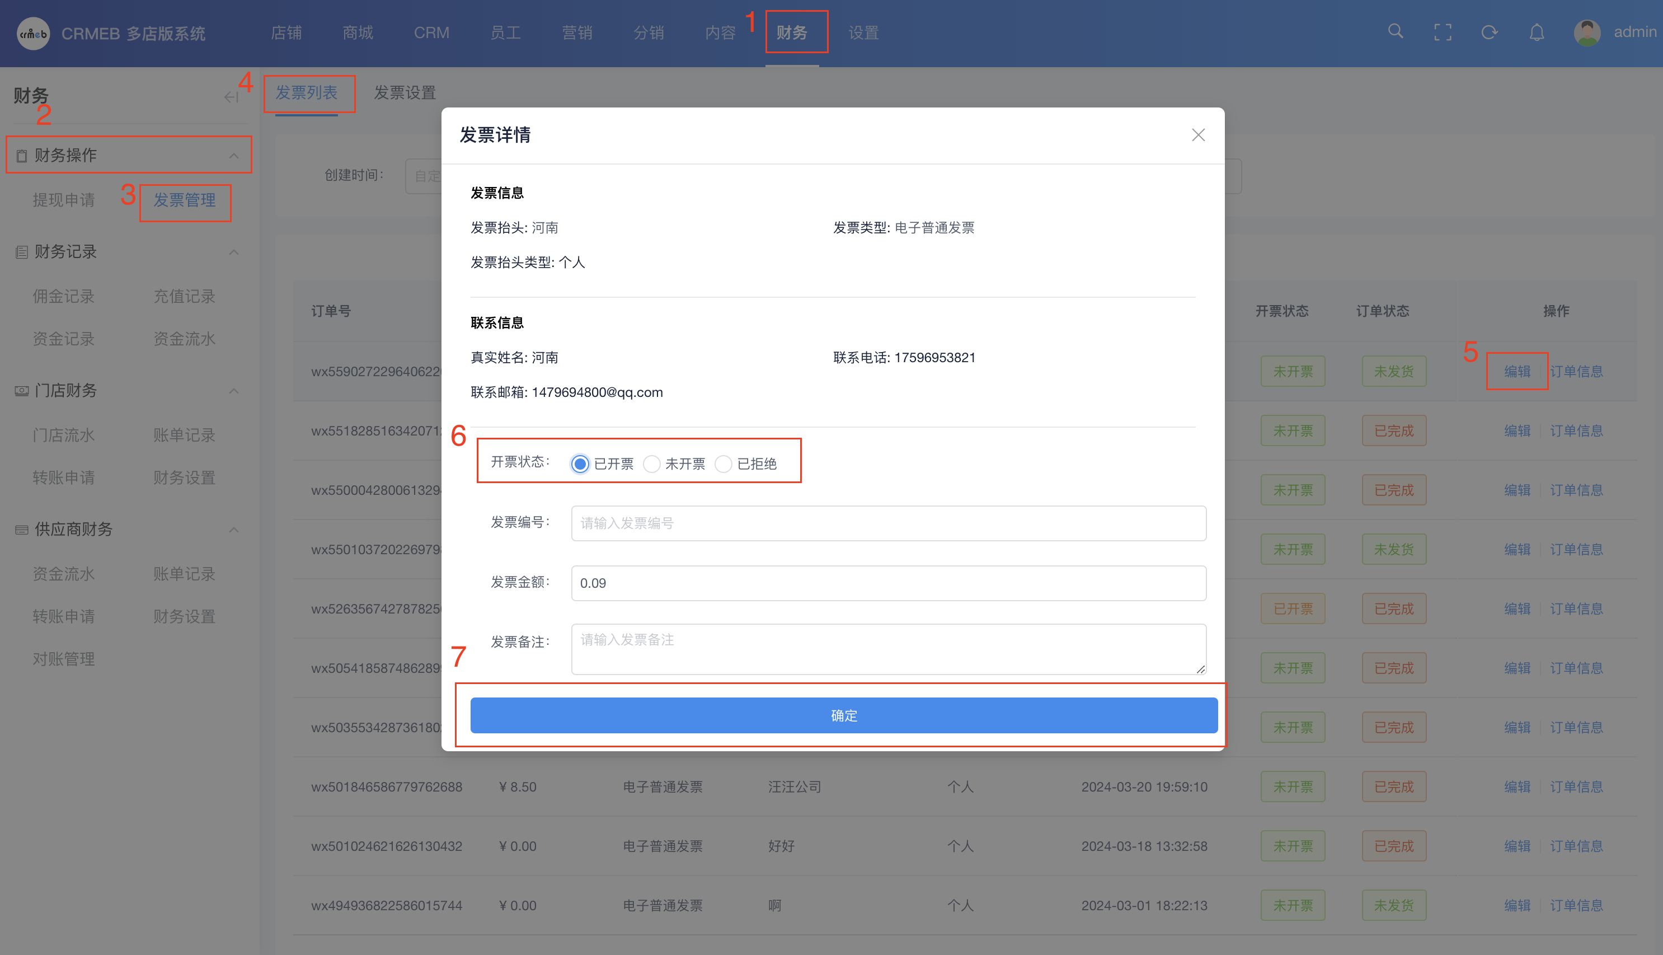Open the notification bell
1663x955 pixels.
pyautogui.click(x=1537, y=32)
